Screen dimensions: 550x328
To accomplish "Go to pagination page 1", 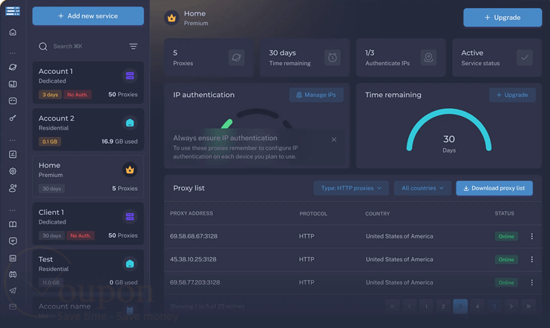I will point(426,307).
